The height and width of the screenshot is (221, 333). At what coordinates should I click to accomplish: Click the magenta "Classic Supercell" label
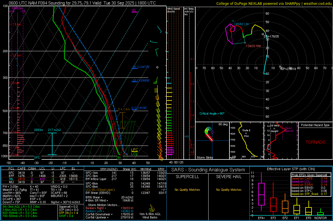tap(288, 130)
